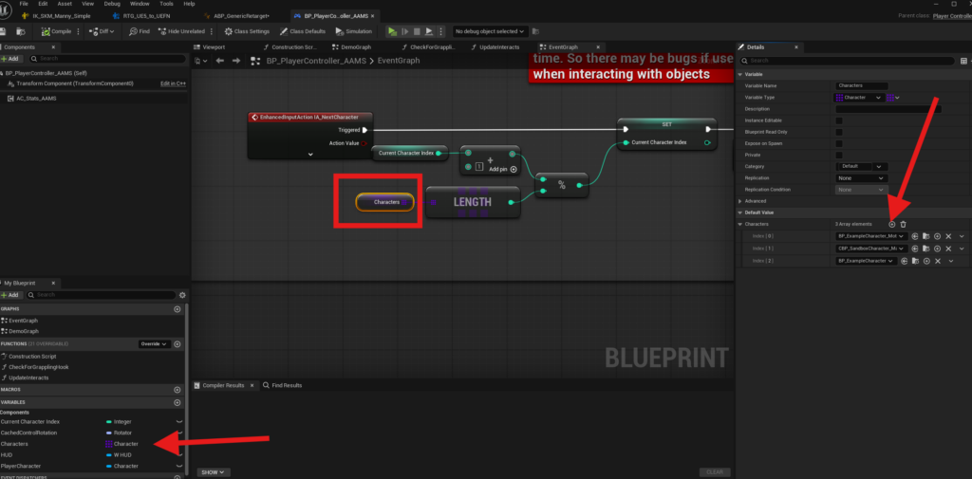This screenshot has height=479, width=972.
Task: Open the Variable Type Character dropdown
Action: click(860, 97)
